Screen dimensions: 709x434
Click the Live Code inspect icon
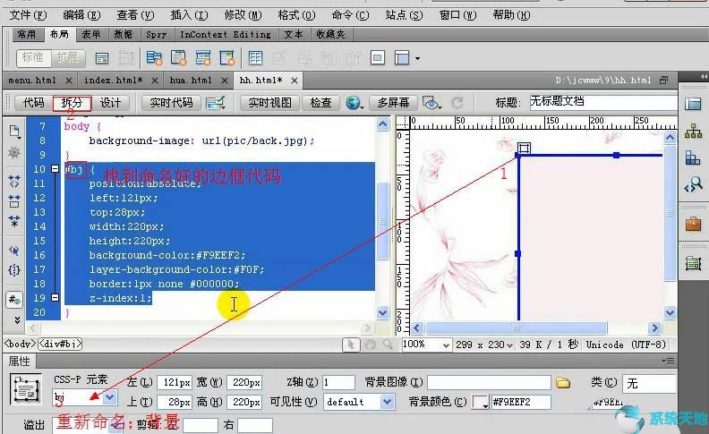point(216,103)
